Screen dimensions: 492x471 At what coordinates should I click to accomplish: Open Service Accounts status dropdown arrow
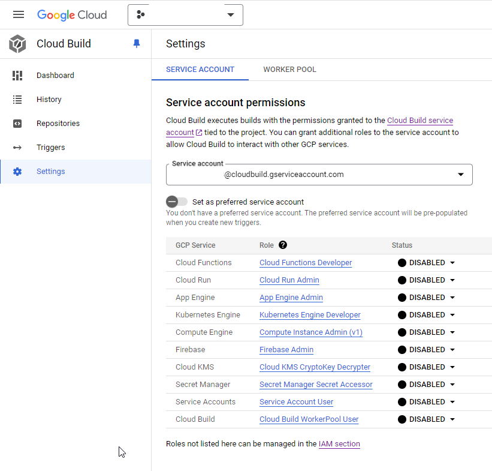pyautogui.click(x=452, y=402)
